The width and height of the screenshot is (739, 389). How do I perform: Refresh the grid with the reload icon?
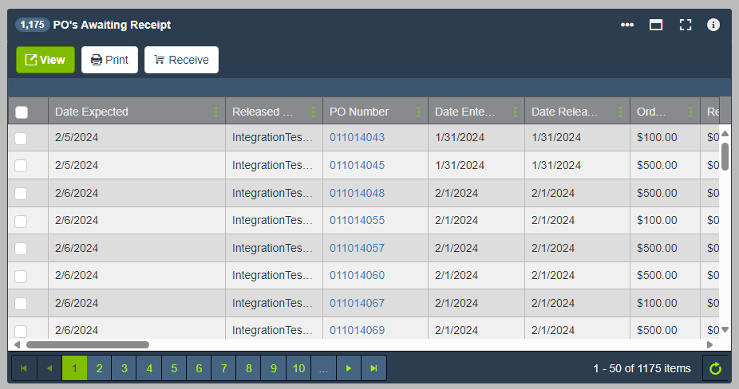tap(716, 368)
